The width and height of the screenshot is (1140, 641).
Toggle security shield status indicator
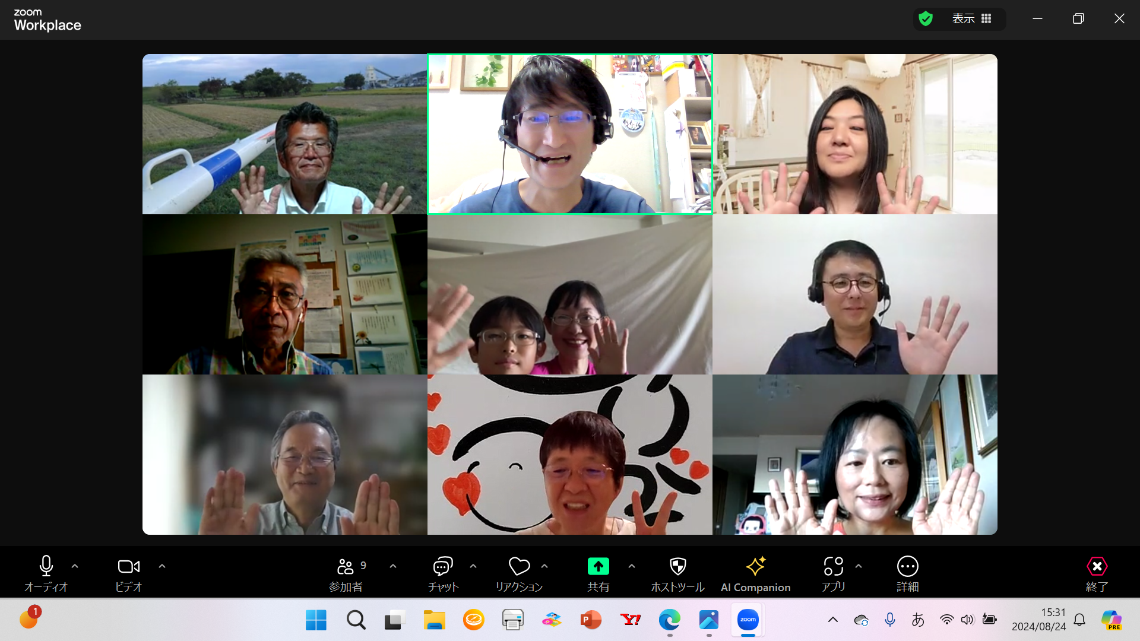tap(926, 17)
